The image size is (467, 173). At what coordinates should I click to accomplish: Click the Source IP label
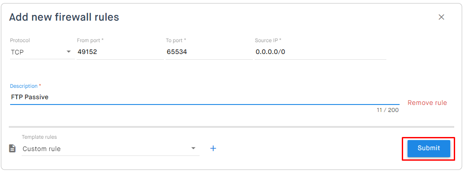[x=268, y=40]
